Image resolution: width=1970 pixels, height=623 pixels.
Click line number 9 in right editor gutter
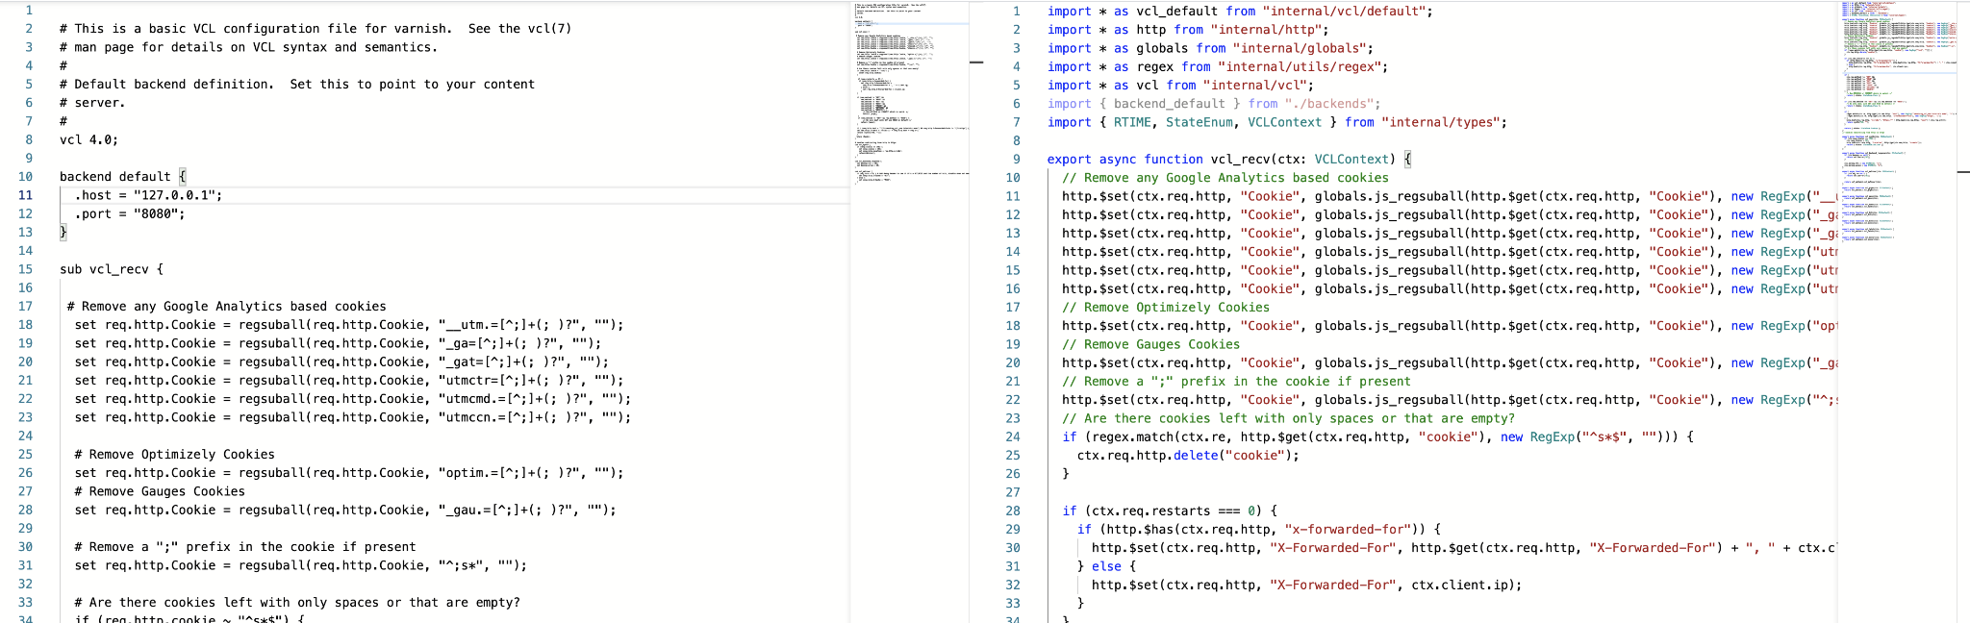pyautogui.click(x=1016, y=160)
